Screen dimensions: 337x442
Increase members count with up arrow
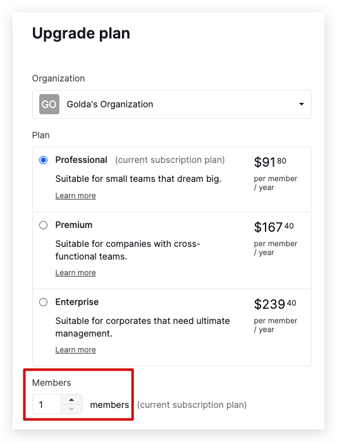[x=71, y=400]
